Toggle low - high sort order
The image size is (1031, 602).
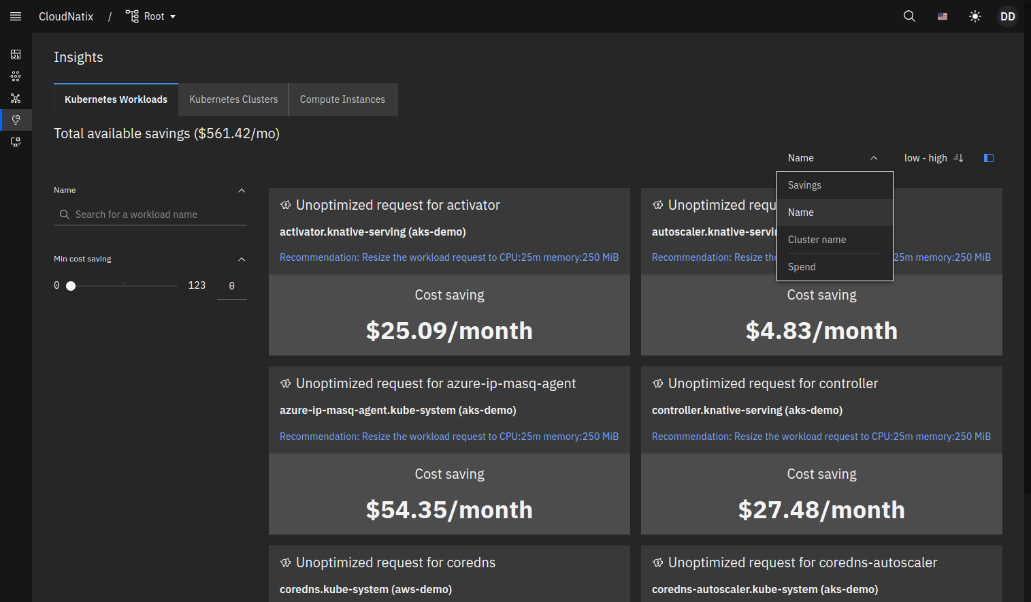click(933, 158)
